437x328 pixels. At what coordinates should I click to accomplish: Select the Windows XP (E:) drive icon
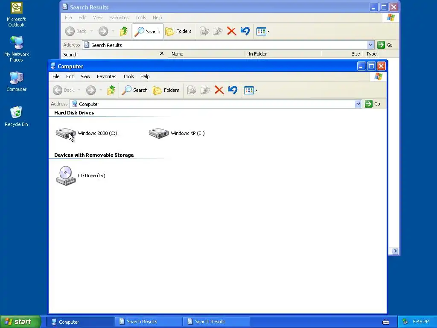point(159,133)
